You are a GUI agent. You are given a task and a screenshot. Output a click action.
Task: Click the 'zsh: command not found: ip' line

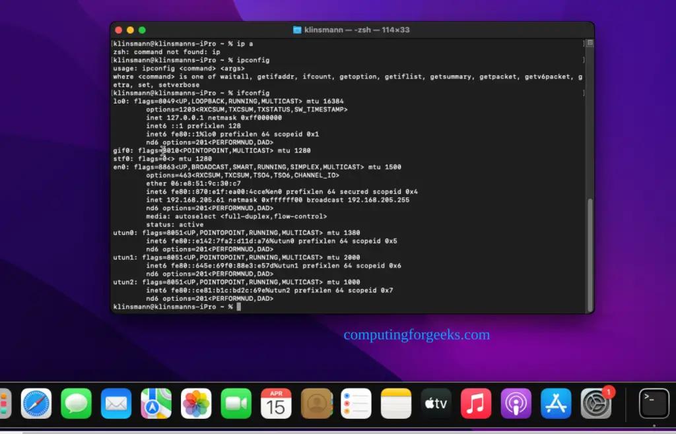coord(167,52)
